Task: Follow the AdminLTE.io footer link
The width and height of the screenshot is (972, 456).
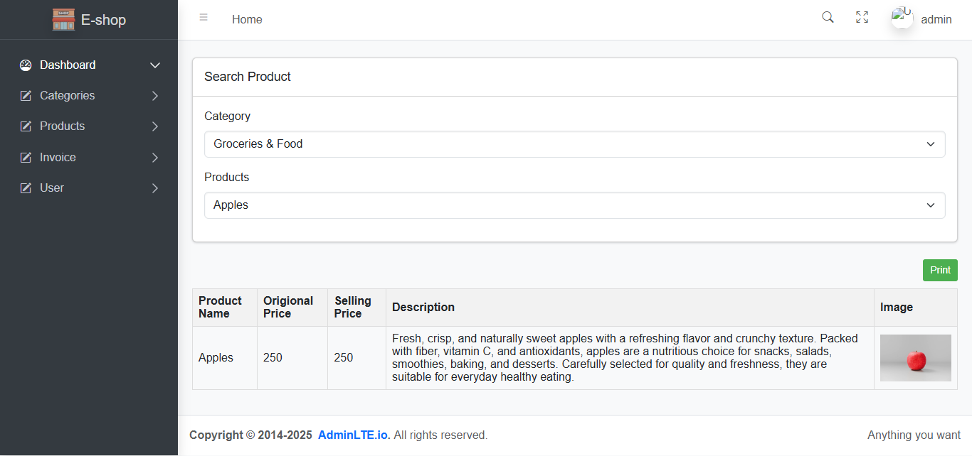Action: click(354, 435)
